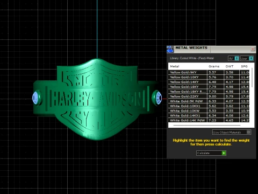Image resolution: width=258 pixels, height=194 pixels.
Task: Select the White Gold:14KX1 row
Action: pyautogui.click(x=209, y=115)
